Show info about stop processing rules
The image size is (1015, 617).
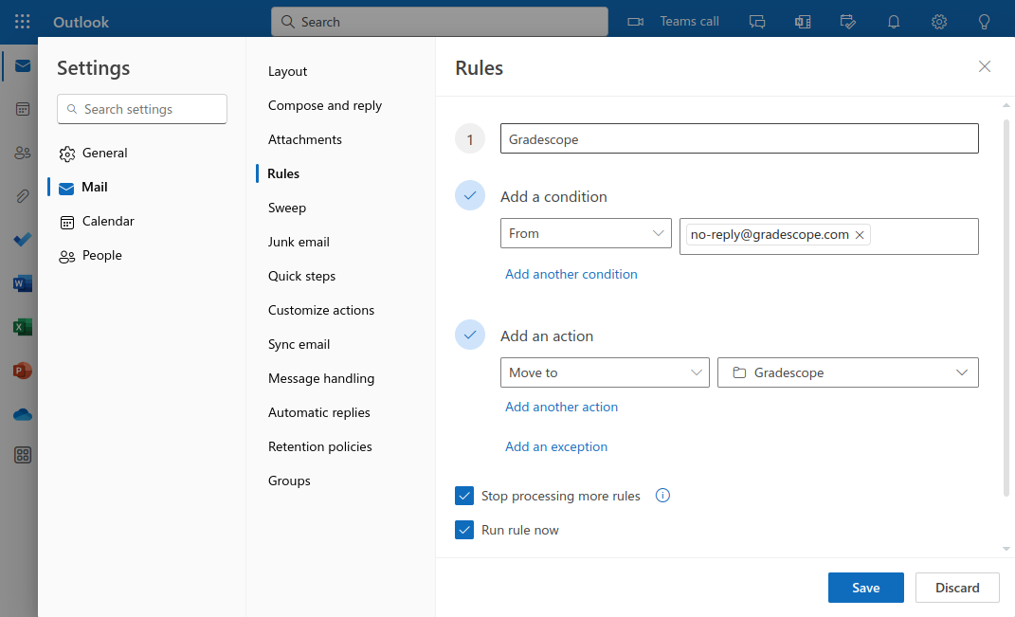(x=663, y=496)
